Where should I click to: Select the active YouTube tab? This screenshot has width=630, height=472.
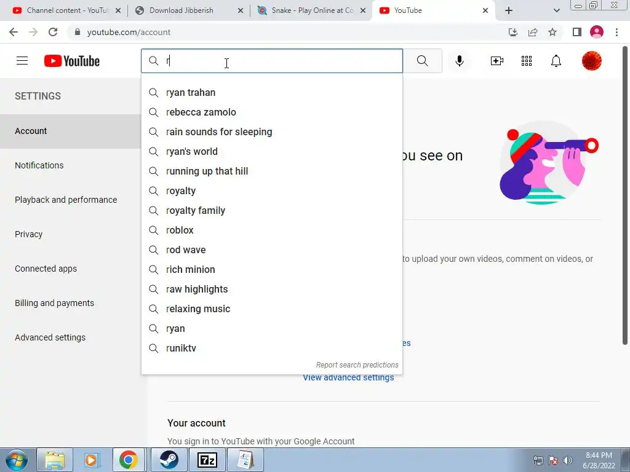[432, 10]
